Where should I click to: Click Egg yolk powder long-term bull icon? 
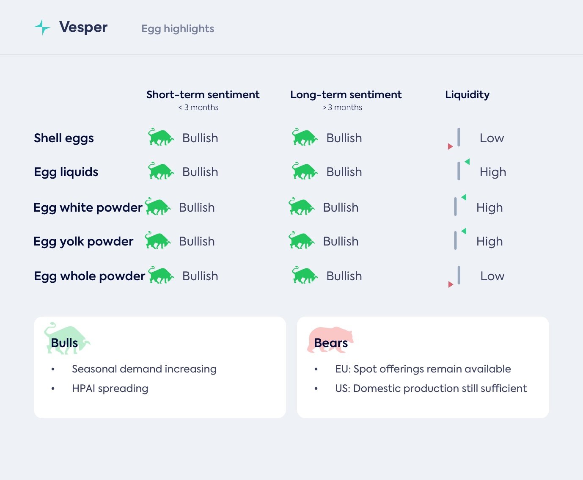pos(301,240)
